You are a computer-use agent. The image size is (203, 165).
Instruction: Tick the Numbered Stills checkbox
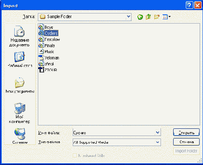click(75, 155)
